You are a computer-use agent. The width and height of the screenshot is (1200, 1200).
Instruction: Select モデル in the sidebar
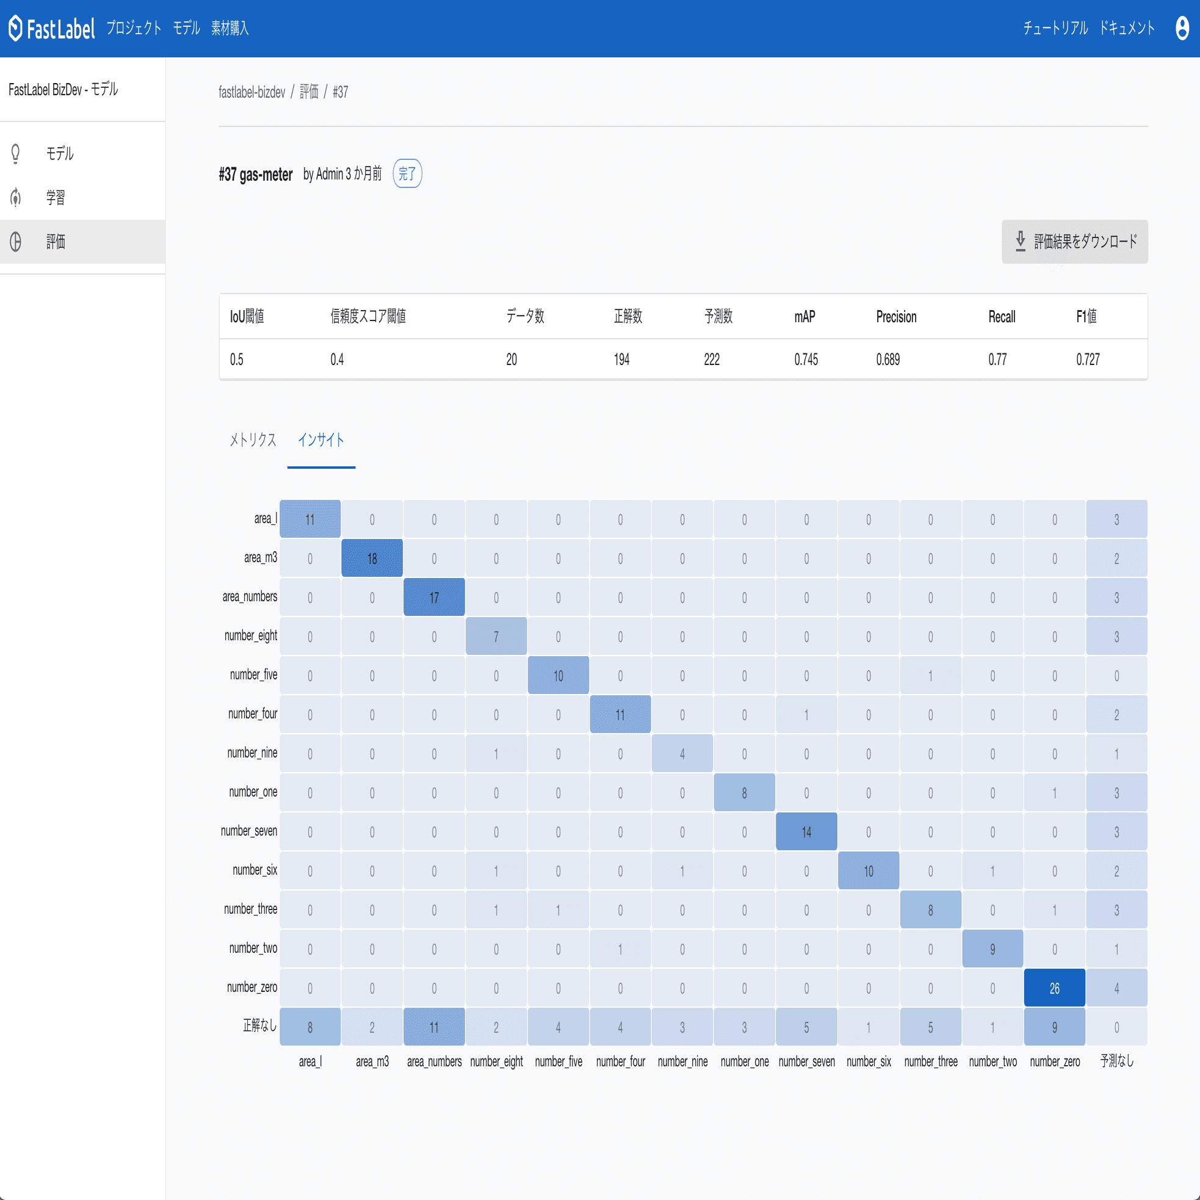[x=82, y=153]
